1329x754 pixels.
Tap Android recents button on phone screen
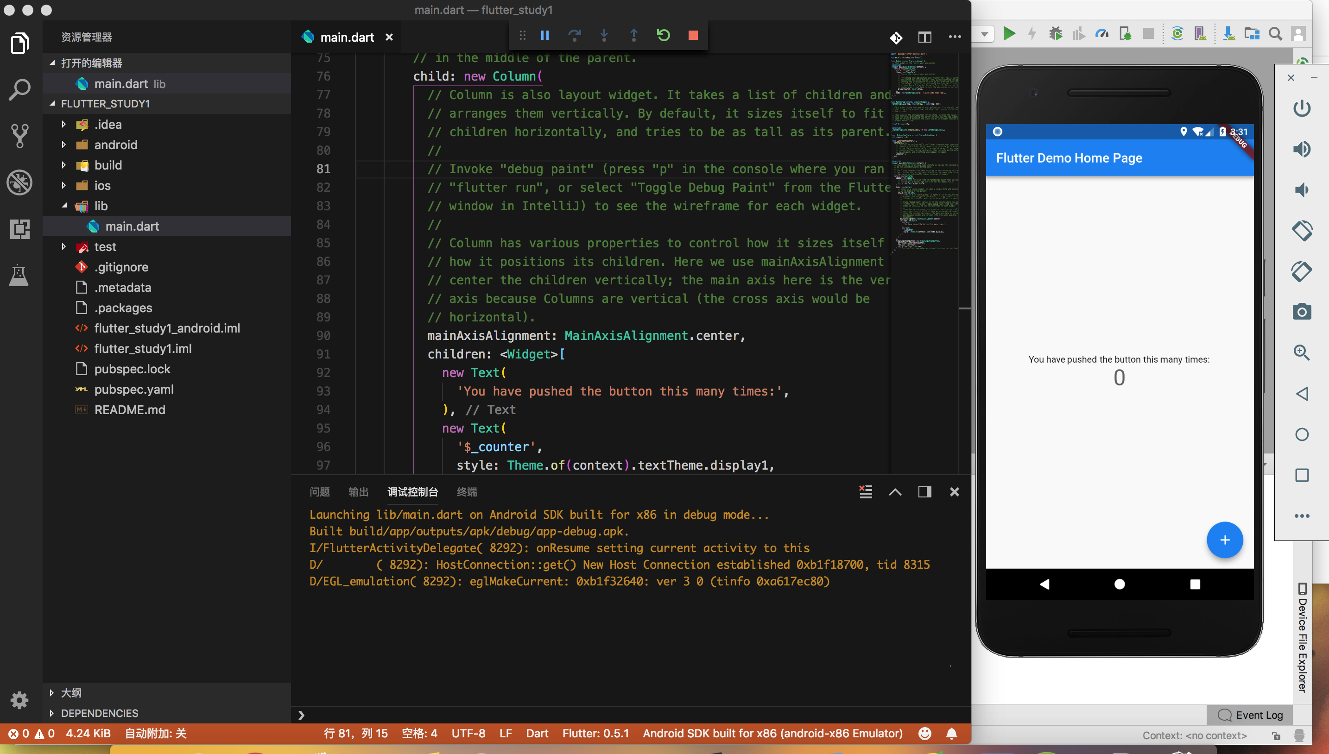coord(1196,584)
